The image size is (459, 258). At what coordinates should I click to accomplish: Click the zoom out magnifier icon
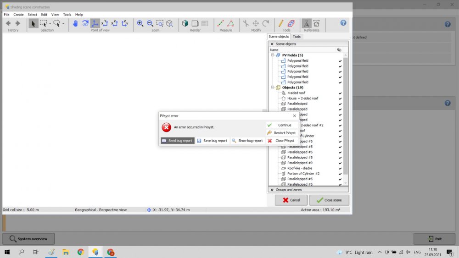click(x=150, y=23)
